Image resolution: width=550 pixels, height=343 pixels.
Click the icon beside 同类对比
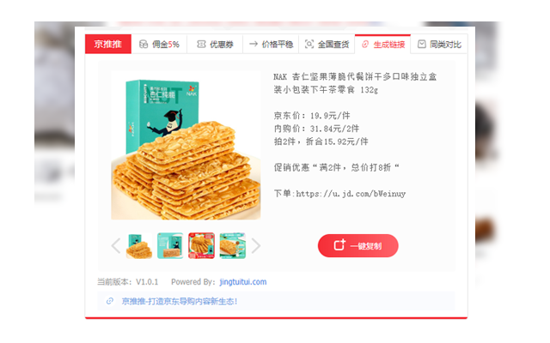(422, 44)
